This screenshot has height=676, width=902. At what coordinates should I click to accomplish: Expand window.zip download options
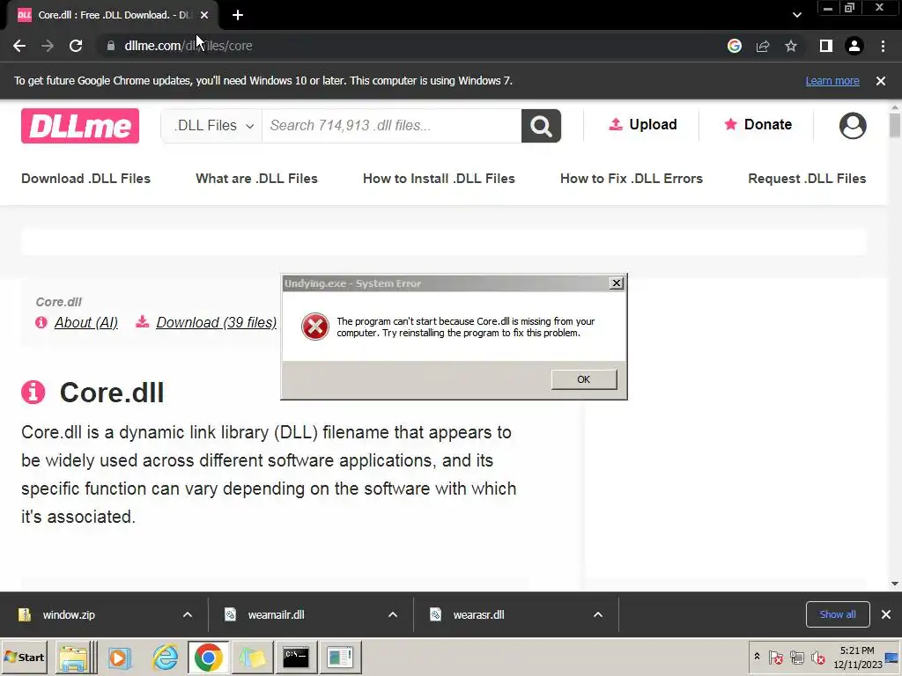pyautogui.click(x=188, y=614)
